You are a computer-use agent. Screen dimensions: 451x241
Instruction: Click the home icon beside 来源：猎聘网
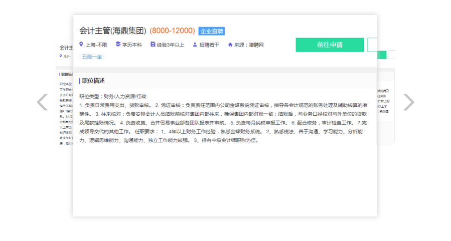click(x=230, y=45)
